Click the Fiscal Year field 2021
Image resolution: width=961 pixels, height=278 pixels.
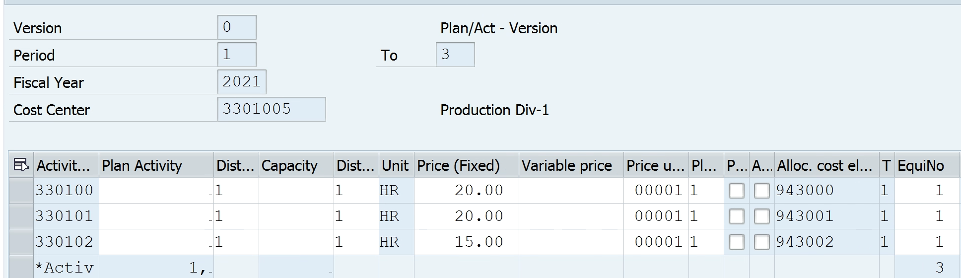pos(242,82)
